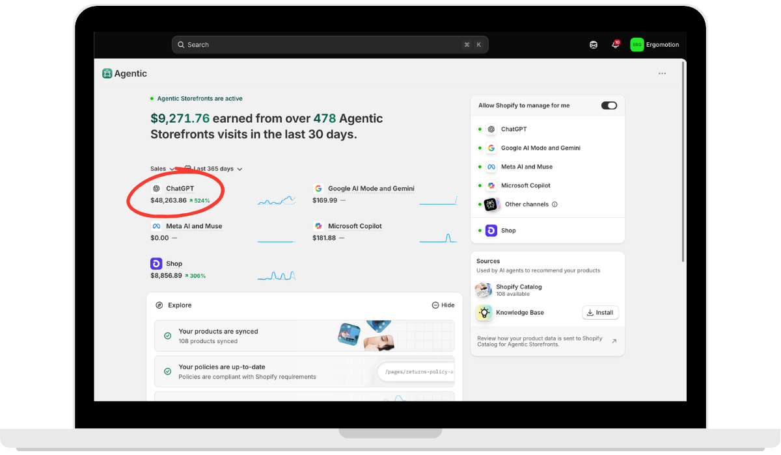Click the Knowledge Base lightbulb icon
The image size is (781, 455).
[484, 313]
